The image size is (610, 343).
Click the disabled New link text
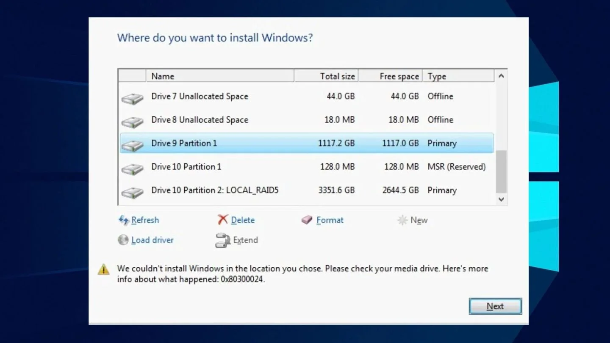point(419,220)
